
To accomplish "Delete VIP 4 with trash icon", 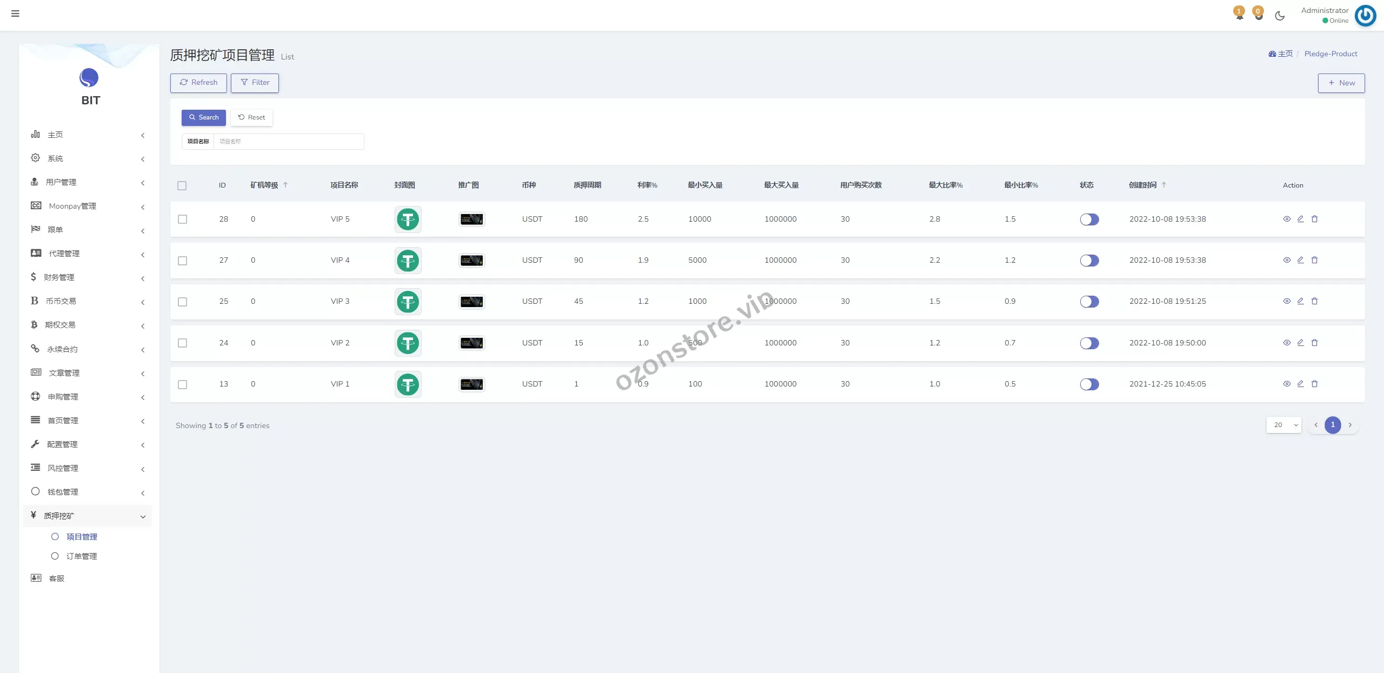I will (1314, 260).
